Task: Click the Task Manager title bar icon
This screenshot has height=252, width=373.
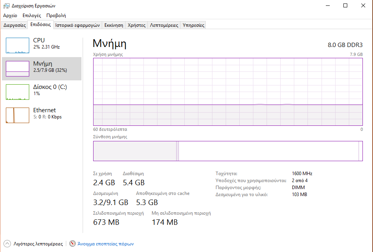Action: click(7, 6)
